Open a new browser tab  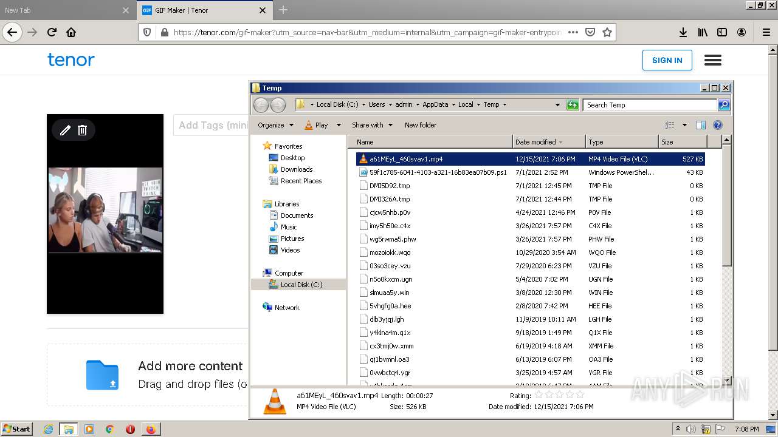point(283,10)
